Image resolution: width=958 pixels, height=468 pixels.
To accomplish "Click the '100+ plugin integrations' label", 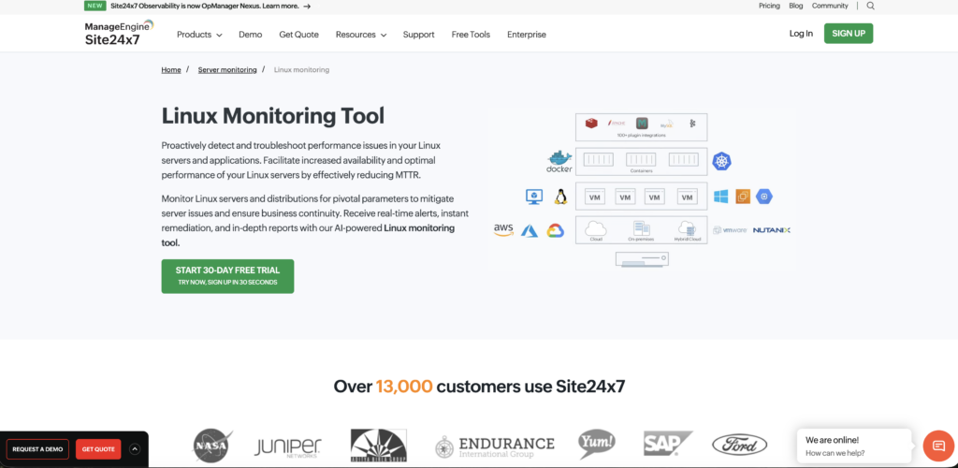I will [641, 135].
